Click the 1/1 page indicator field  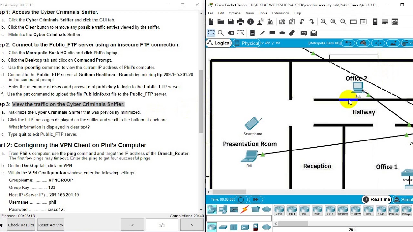click(x=162, y=225)
